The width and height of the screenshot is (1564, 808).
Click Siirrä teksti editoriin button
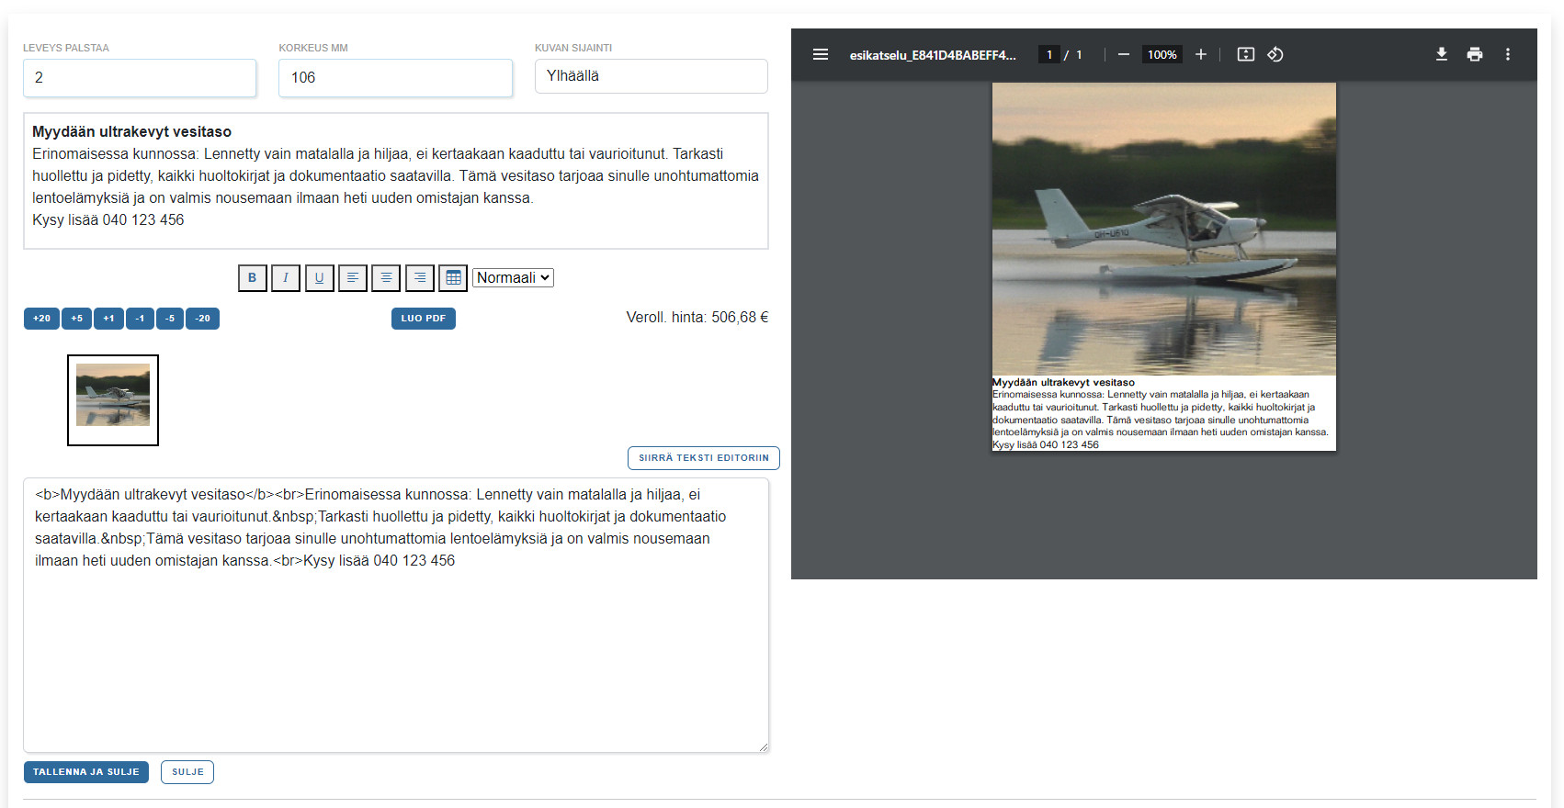(x=704, y=458)
